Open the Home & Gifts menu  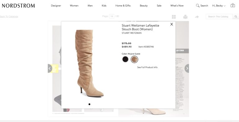[123, 6]
